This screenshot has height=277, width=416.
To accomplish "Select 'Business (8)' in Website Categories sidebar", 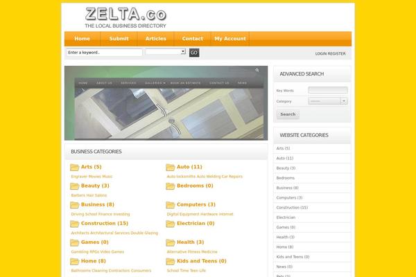I will click(x=287, y=188).
